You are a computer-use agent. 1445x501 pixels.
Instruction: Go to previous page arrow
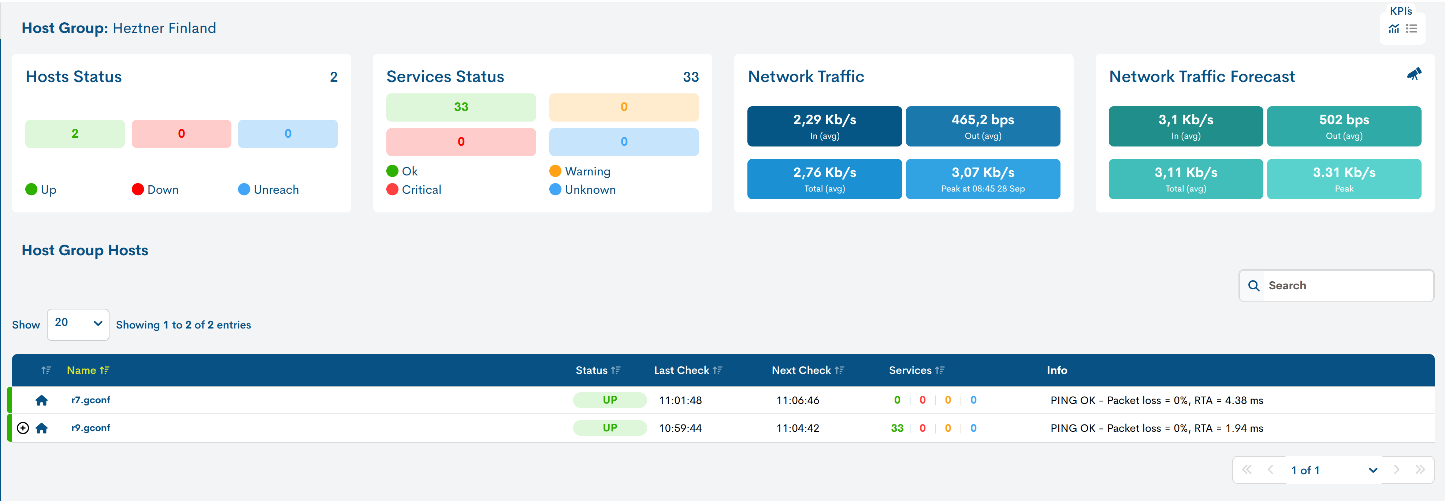(x=1271, y=470)
